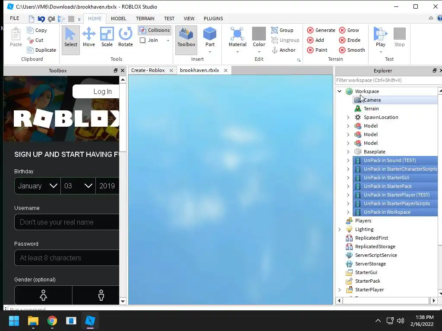
Task: Open the Part dropdown arrow
Action: click(210, 52)
